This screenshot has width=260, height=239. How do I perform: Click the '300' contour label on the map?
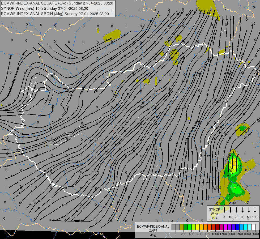(x=239, y=168)
